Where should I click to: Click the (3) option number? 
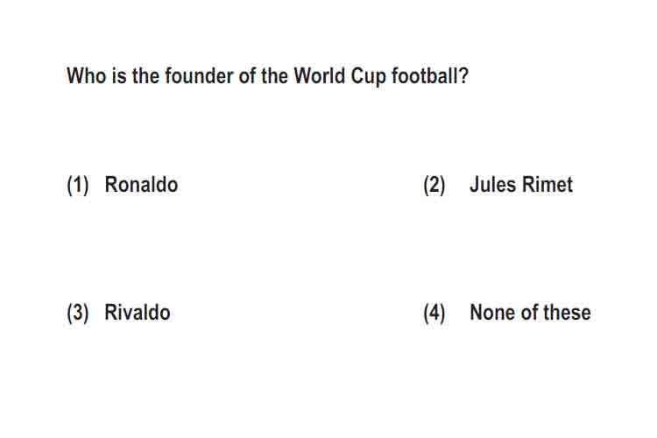pyautogui.click(x=78, y=313)
